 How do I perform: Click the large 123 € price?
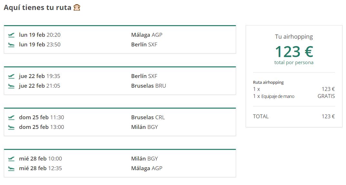294,51
